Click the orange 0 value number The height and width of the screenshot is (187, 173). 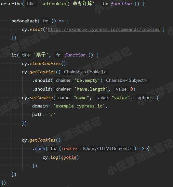132,89
